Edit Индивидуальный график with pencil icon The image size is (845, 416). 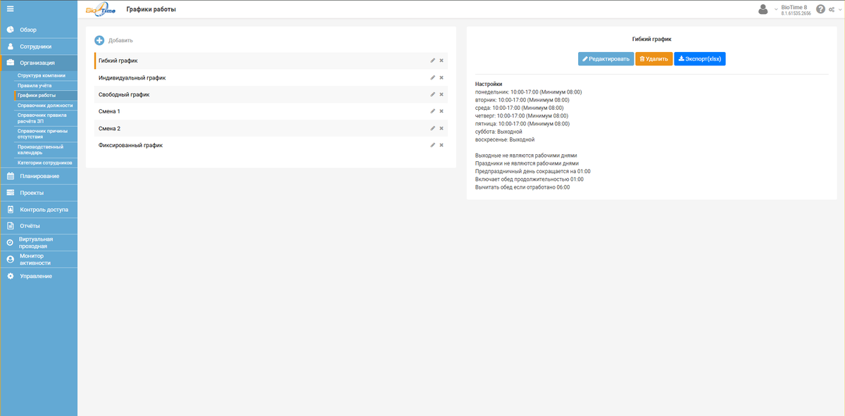[433, 77]
